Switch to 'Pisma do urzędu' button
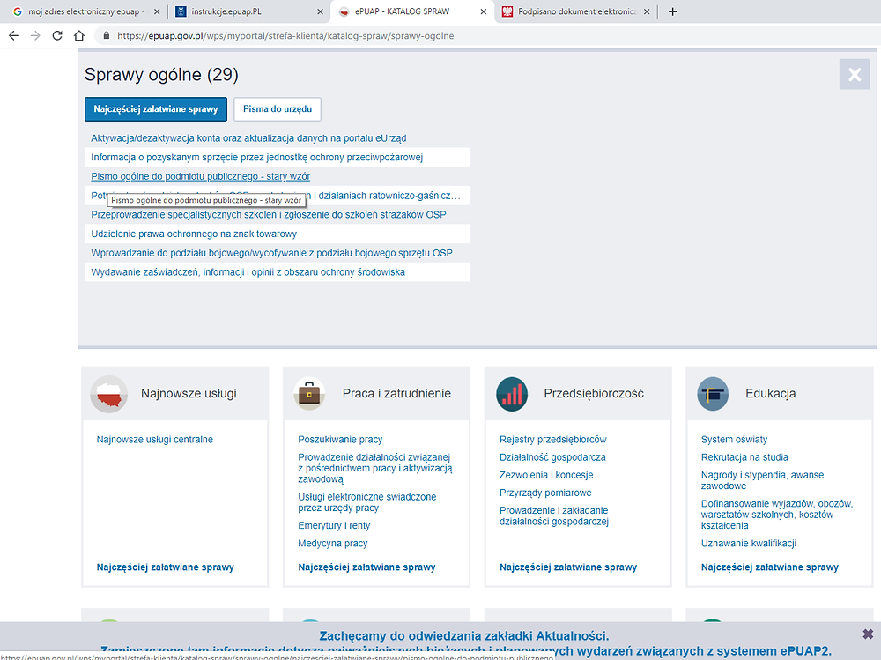This screenshot has height=660, width=881. tap(278, 109)
